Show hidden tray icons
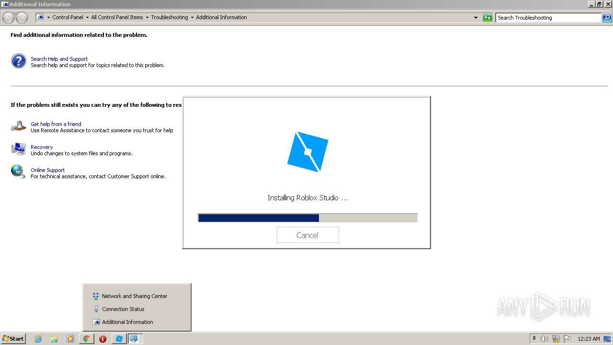The height and width of the screenshot is (345, 613). pyautogui.click(x=534, y=339)
